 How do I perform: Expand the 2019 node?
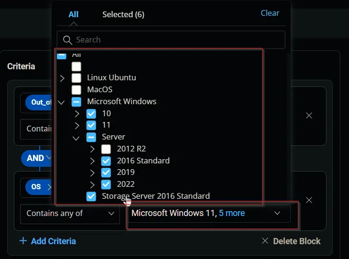pyautogui.click(x=92, y=173)
